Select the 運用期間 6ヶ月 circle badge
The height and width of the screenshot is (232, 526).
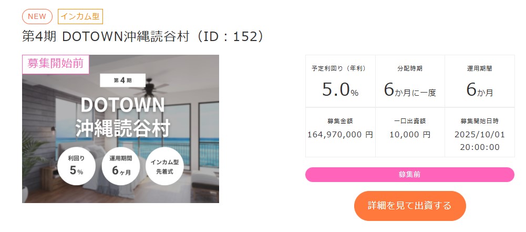click(x=120, y=165)
